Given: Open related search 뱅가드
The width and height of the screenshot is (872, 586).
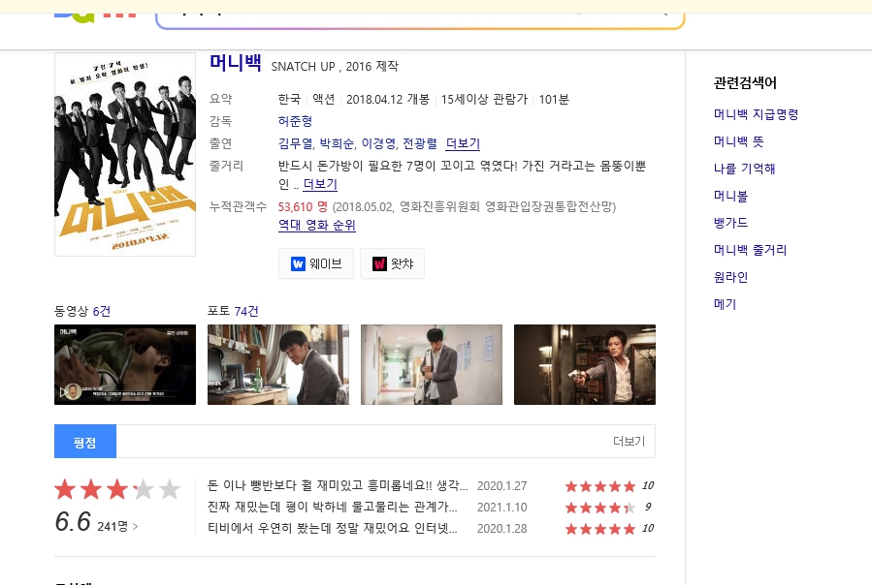Looking at the screenshot, I should (730, 223).
